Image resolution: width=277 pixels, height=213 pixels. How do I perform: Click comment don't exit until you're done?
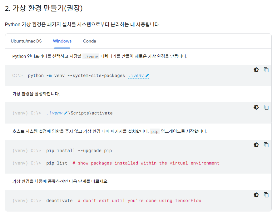pyautogui.click(x=139, y=200)
